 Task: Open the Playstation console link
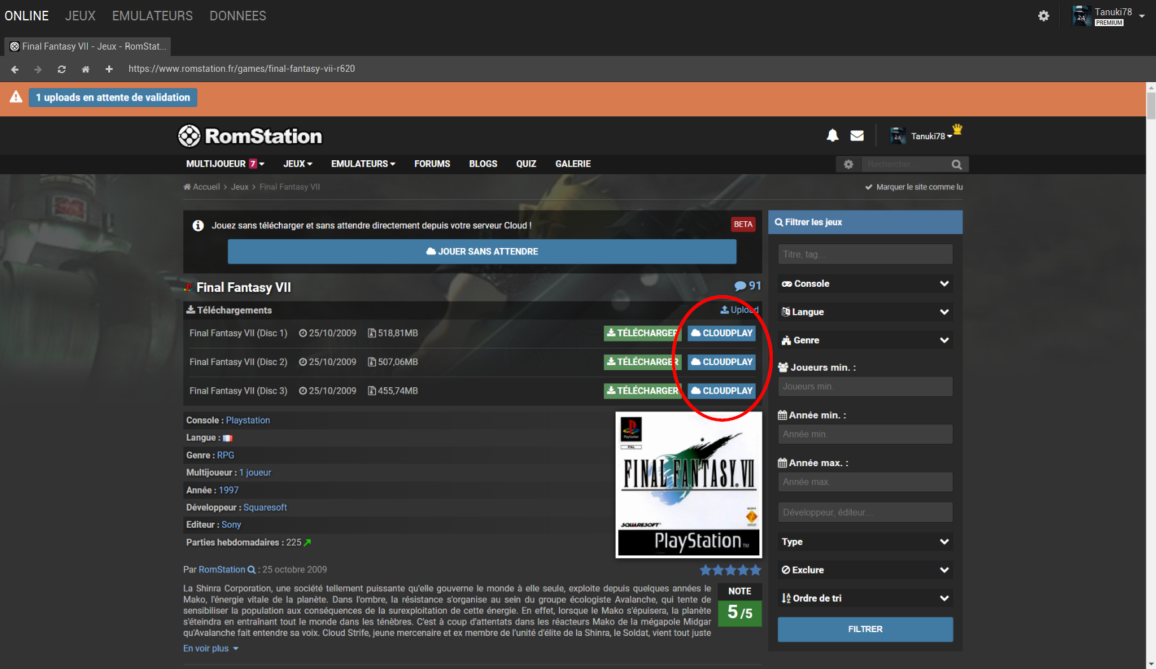click(x=248, y=420)
